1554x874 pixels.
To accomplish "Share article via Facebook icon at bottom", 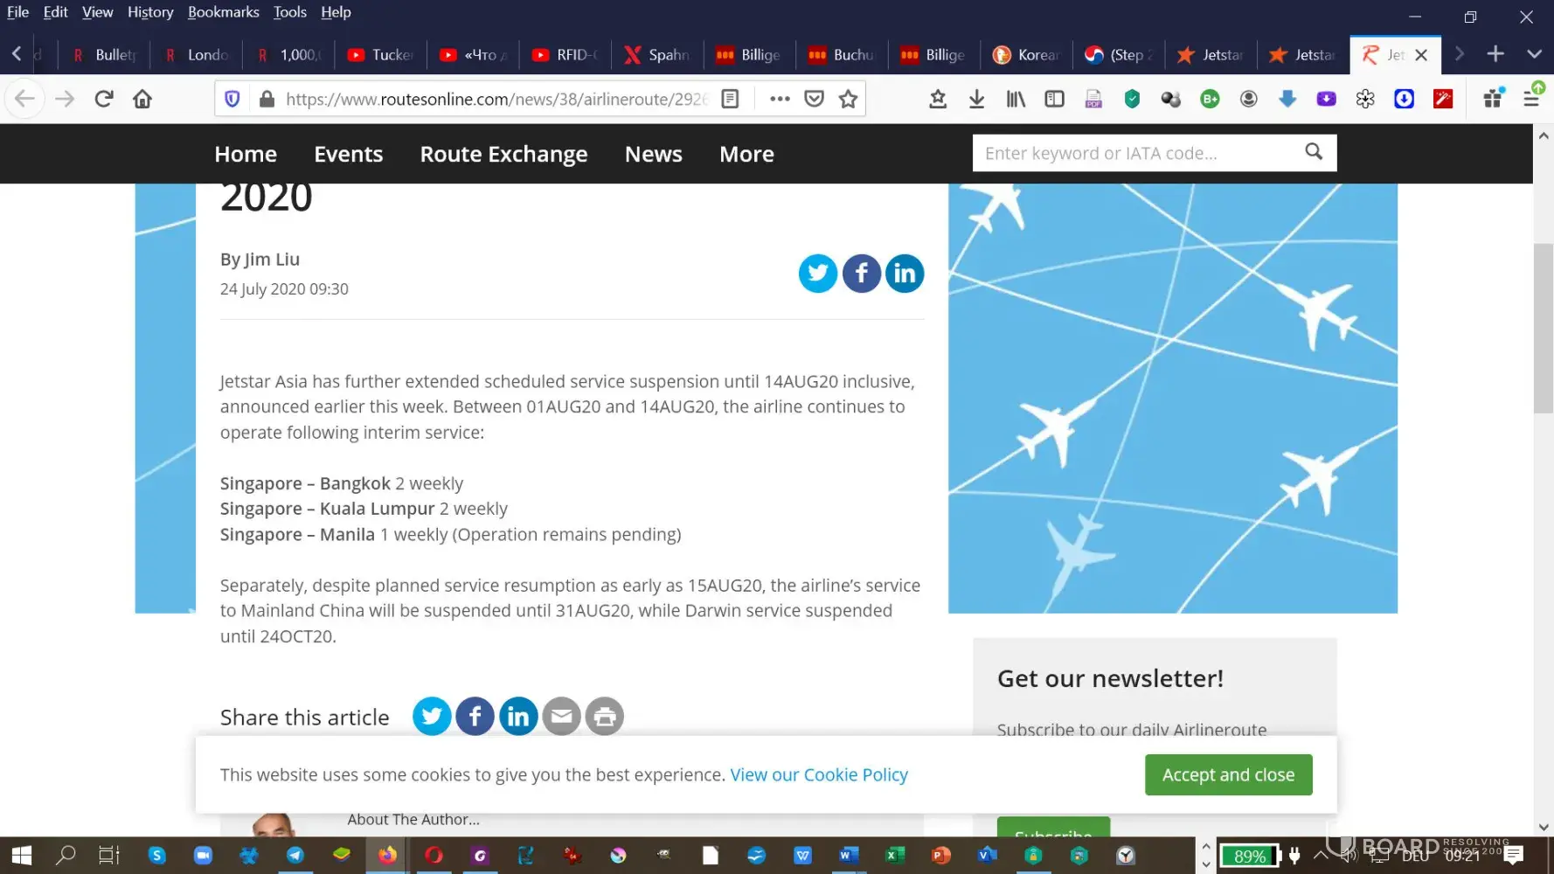I will tap(475, 717).
